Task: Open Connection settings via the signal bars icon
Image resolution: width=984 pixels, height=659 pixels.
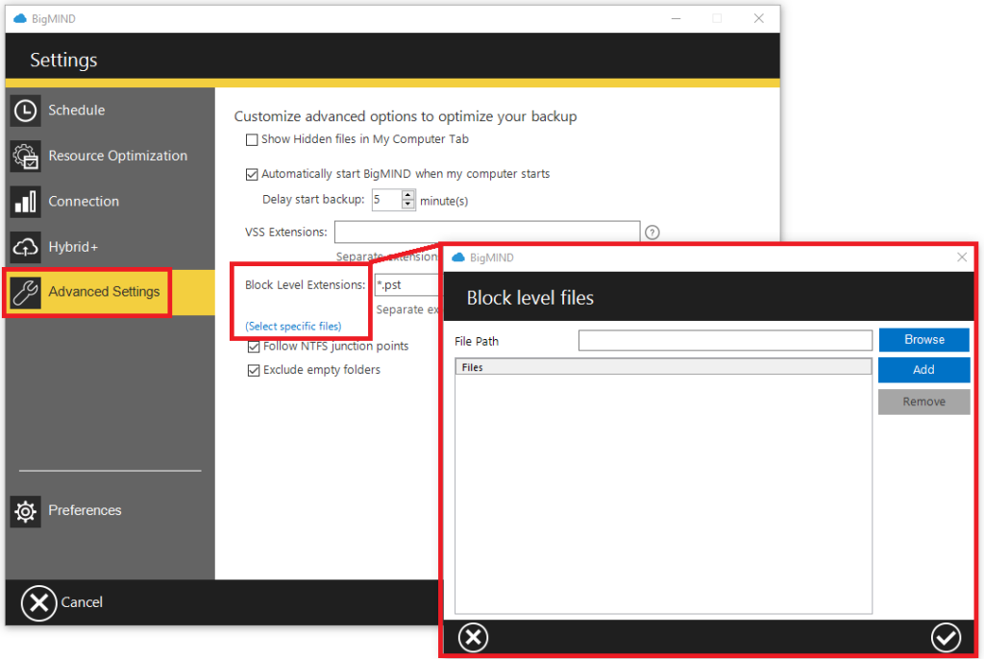Action: tap(26, 202)
